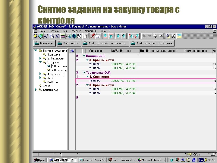Click down arrow with red star icon
This screenshot has height=163, width=217.
[131, 36]
